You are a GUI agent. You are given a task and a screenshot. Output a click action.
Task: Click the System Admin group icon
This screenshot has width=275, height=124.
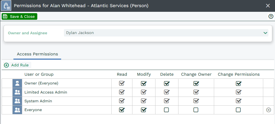click(x=17, y=101)
